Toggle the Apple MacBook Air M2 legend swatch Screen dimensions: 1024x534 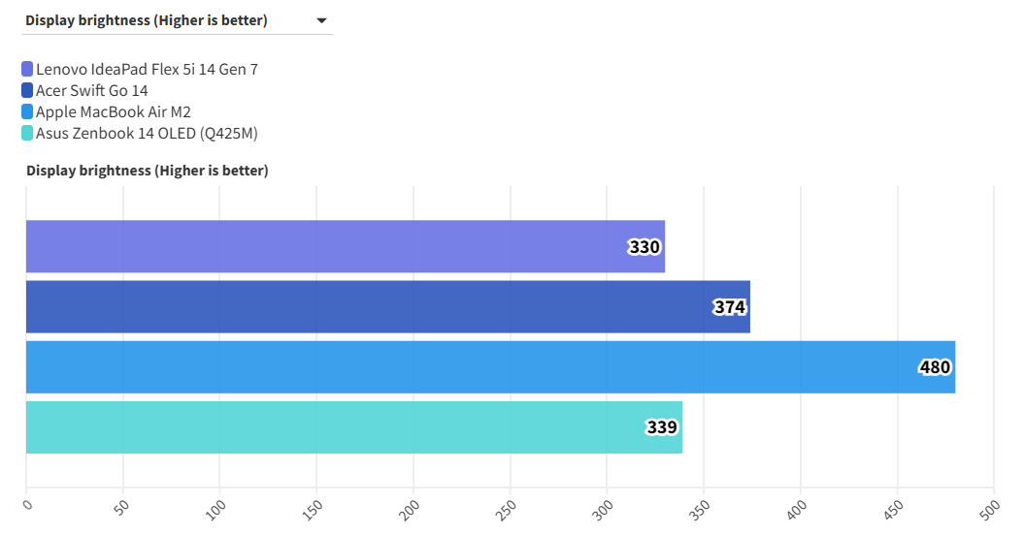(27, 112)
